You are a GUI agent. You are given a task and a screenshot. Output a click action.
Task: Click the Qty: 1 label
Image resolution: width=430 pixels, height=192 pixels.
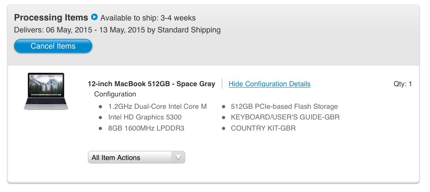click(x=403, y=84)
